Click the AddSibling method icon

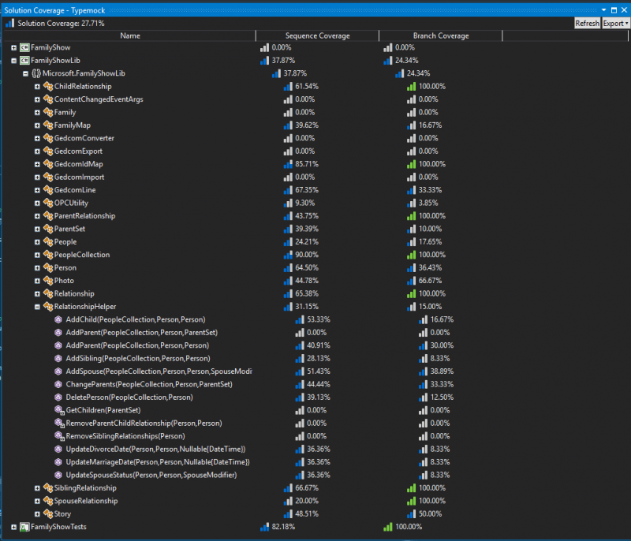click(x=58, y=358)
